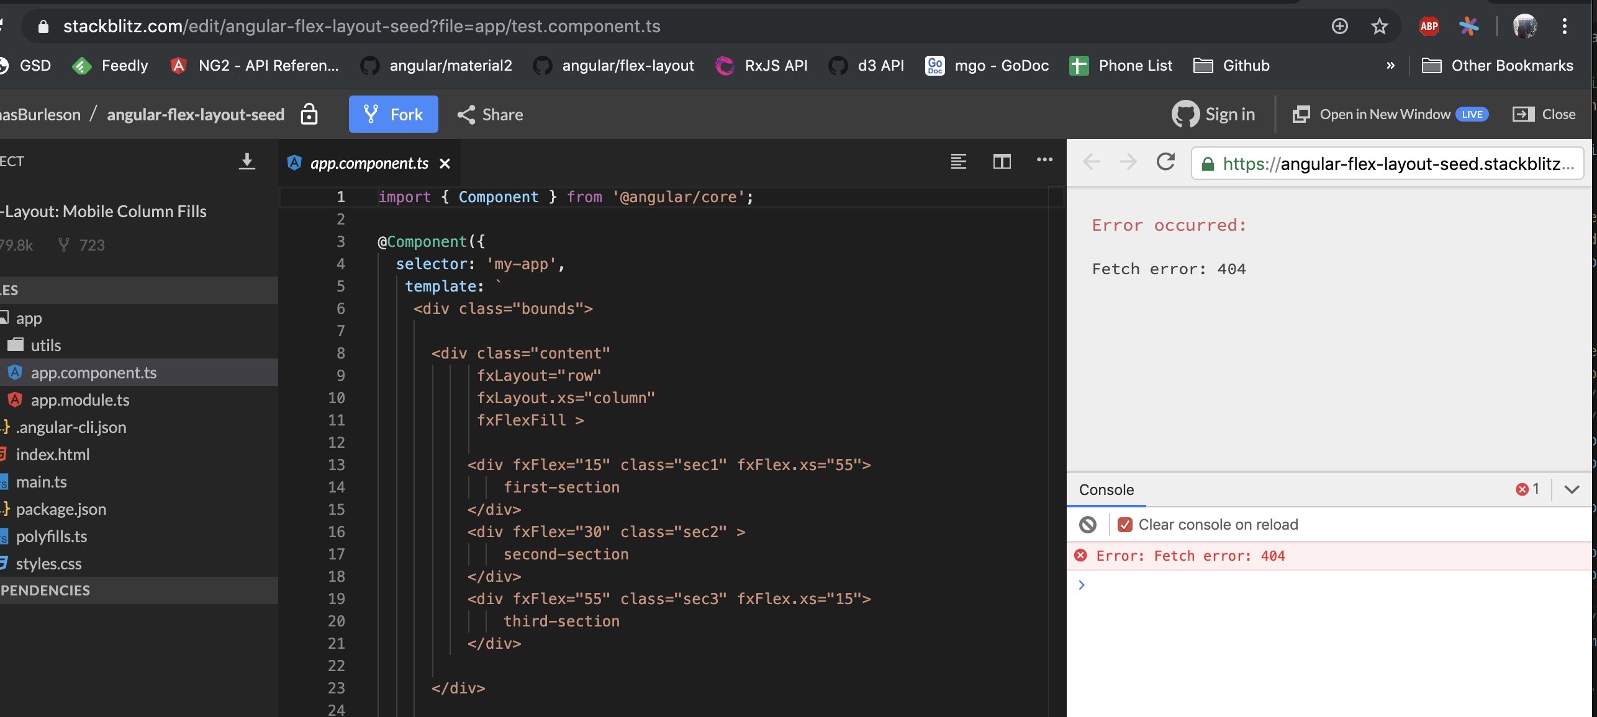Select the Console tab in the preview
The image size is (1597, 717).
pos(1106,489)
